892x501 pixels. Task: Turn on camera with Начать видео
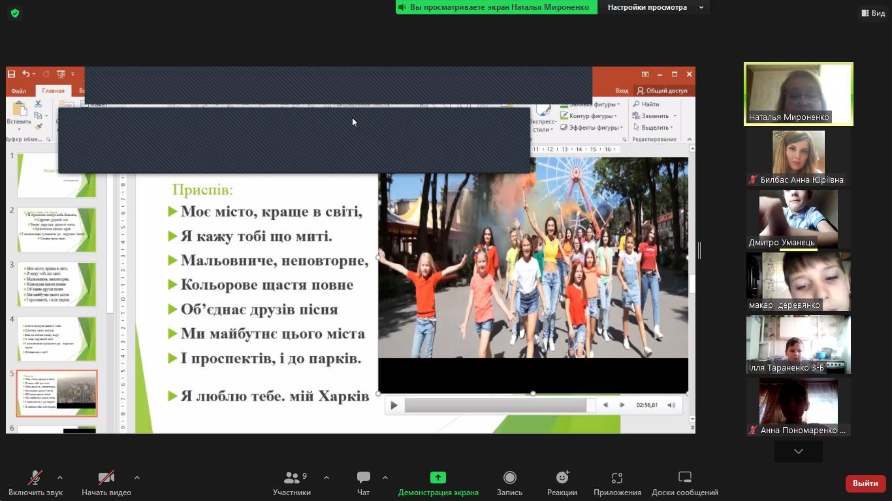click(106, 478)
